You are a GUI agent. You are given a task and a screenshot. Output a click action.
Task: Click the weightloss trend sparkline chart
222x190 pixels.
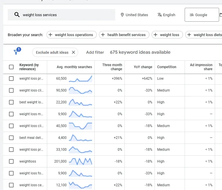click(80, 161)
